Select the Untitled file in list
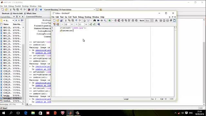The image size is (206, 116). coord(7,101)
